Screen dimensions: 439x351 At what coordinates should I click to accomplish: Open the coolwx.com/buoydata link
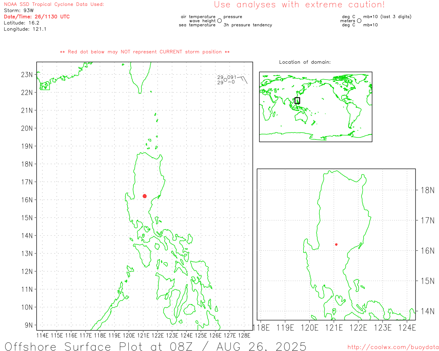[x=393, y=347]
